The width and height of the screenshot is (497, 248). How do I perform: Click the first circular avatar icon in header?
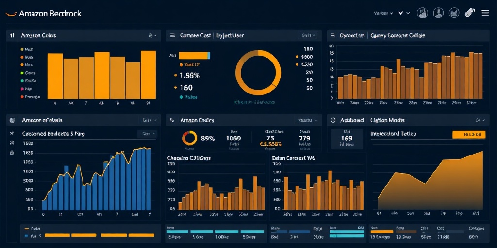pyautogui.click(x=422, y=13)
